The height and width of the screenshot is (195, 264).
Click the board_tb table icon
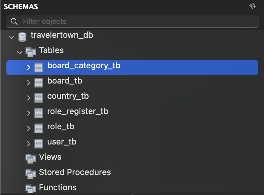(39, 83)
